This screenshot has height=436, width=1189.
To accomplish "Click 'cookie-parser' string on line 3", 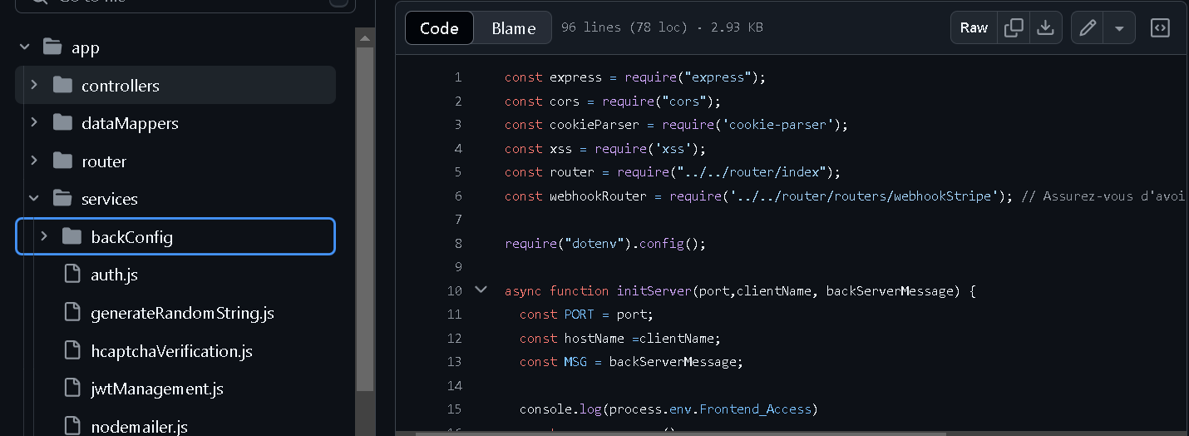I will click(782, 125).
